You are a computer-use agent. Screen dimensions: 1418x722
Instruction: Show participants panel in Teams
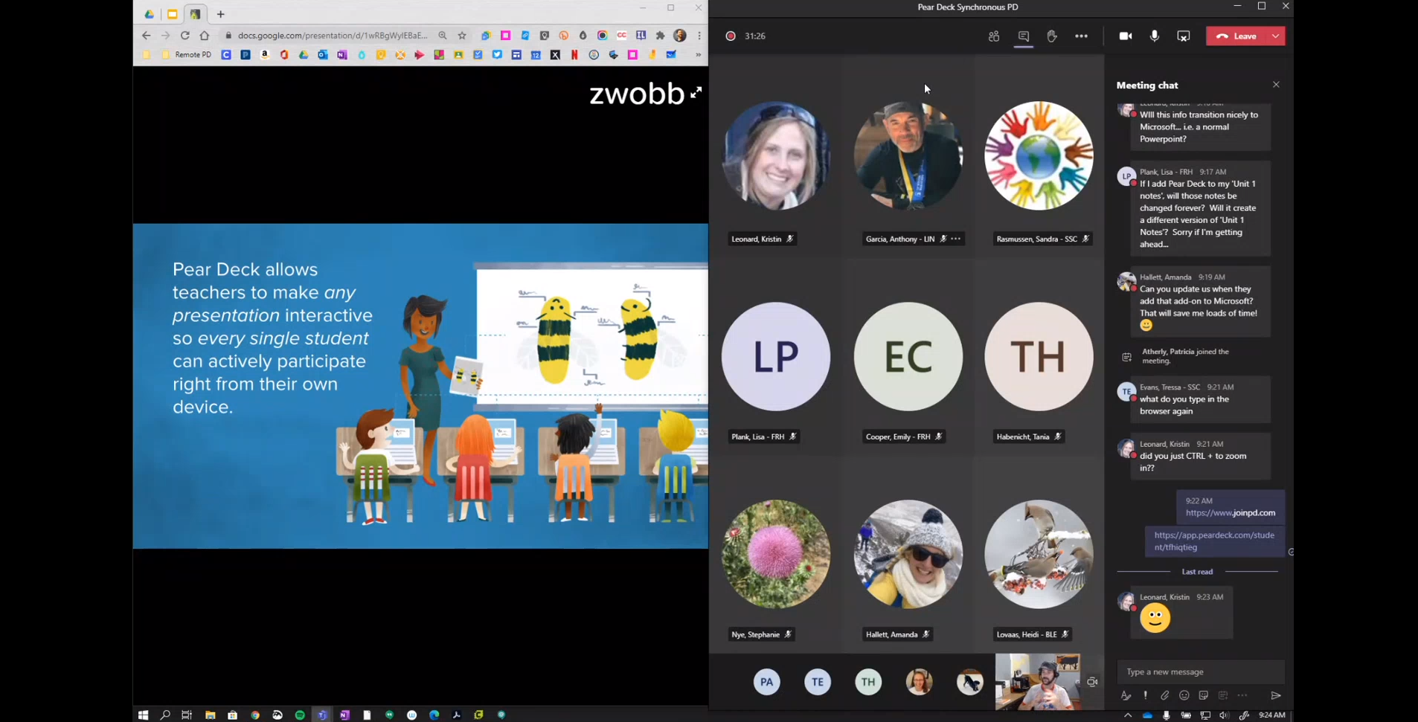[x=994, y=36]
